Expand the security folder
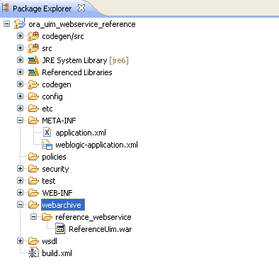This screenshot has width=279, height=266. 21,169
